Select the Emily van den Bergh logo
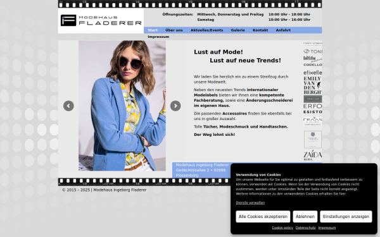The height and width of the screenshot is (237, 380). (313, 85)
